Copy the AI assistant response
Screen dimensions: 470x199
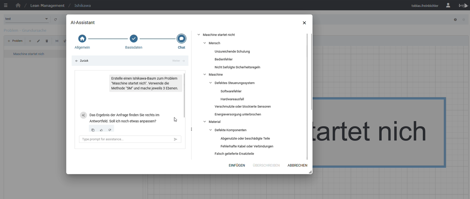pyautogui.click(x=93, y=130)
